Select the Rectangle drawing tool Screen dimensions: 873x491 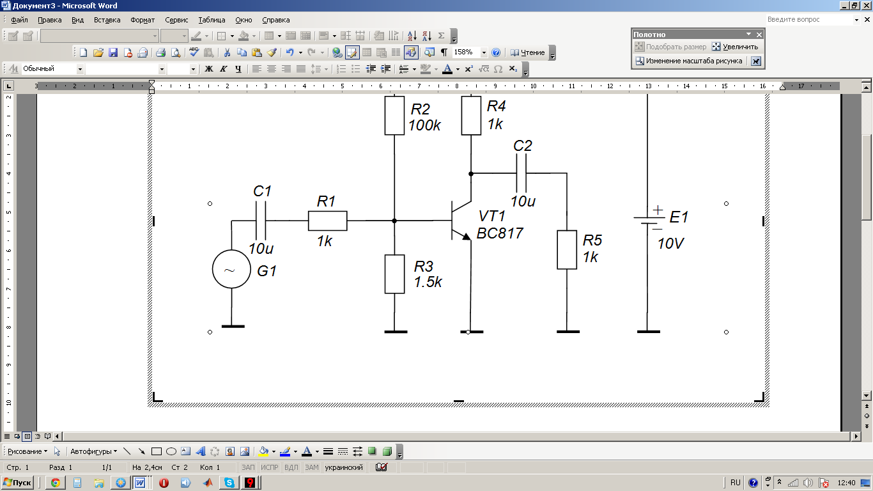tap(157, 451)
